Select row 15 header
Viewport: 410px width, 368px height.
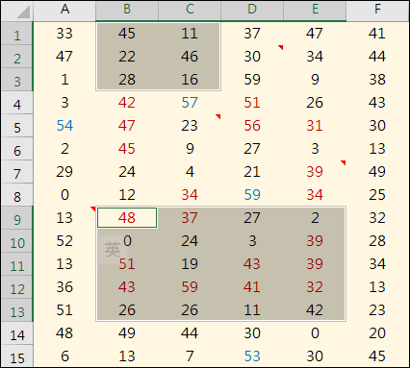point(17,356)
